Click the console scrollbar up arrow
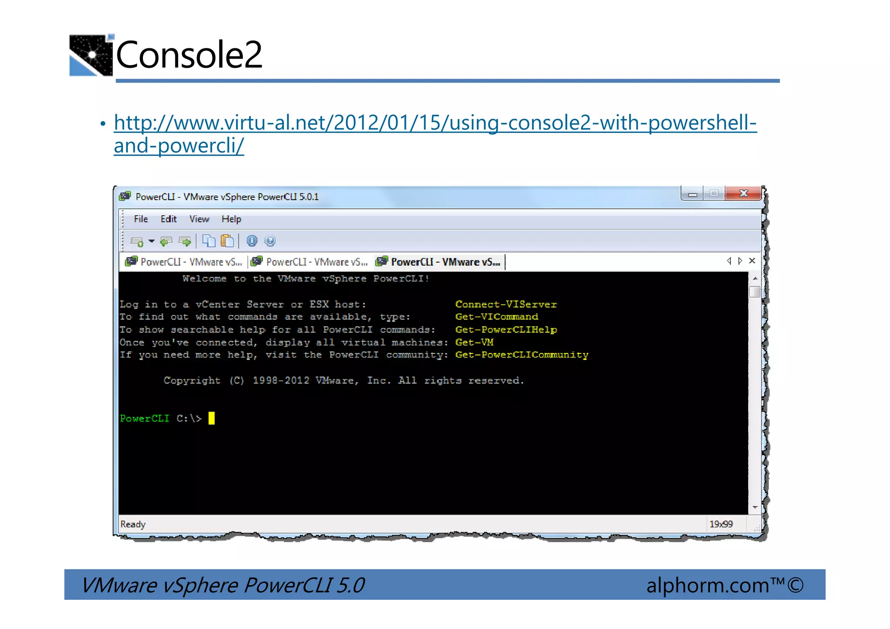Image resolution: width=890 pixels, height=629 pixels. coord(755,278)
